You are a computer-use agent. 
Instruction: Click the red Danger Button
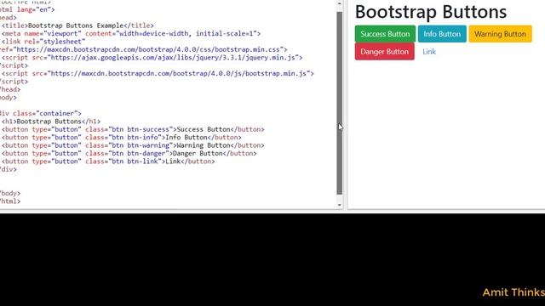click(x=384, y=52)
